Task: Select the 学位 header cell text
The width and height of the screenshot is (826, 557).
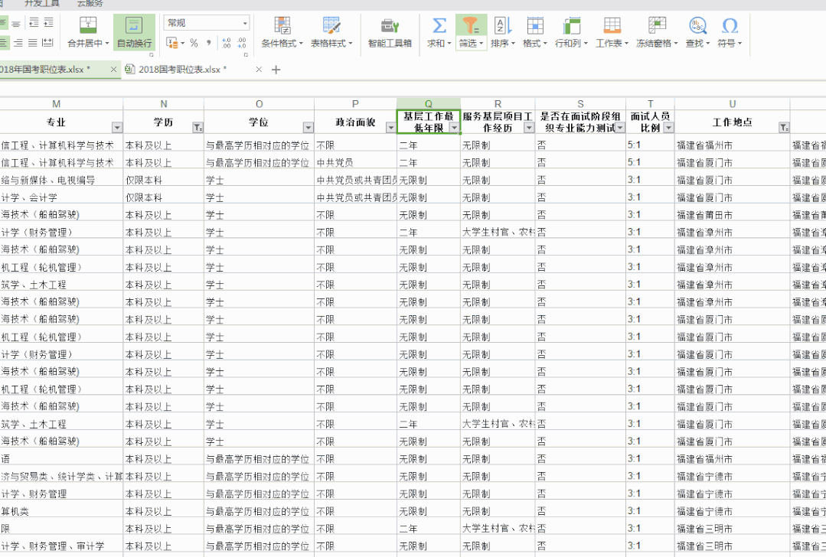Action: coord(259,122)
